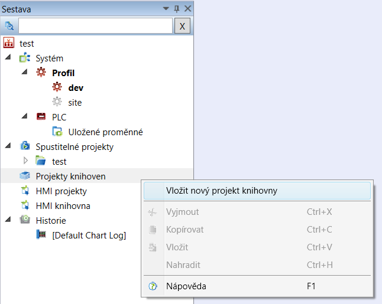Click the gray gear icon beside site

point(57,102)
